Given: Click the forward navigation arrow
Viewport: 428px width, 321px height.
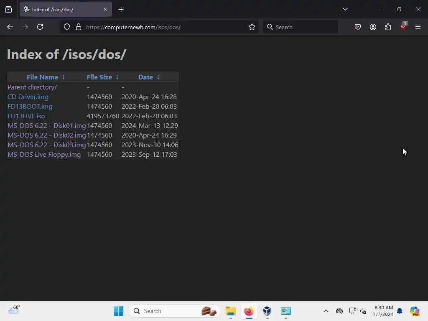Looking at the screenshot, I should (x=25, y=27).
